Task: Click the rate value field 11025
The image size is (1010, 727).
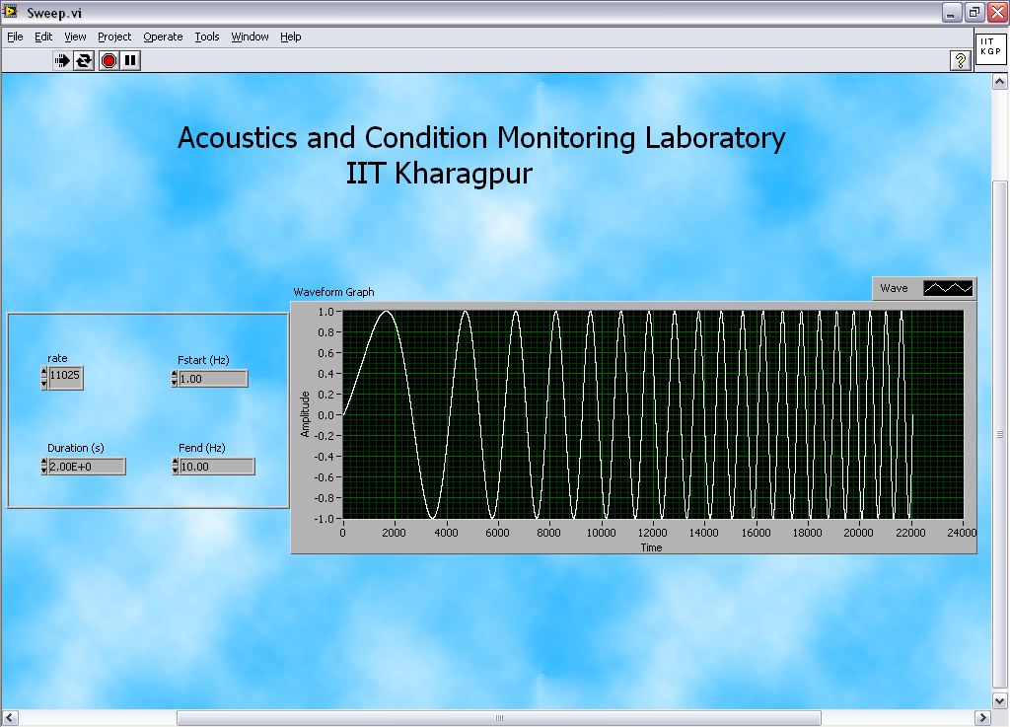Action: tap(66, 377)
